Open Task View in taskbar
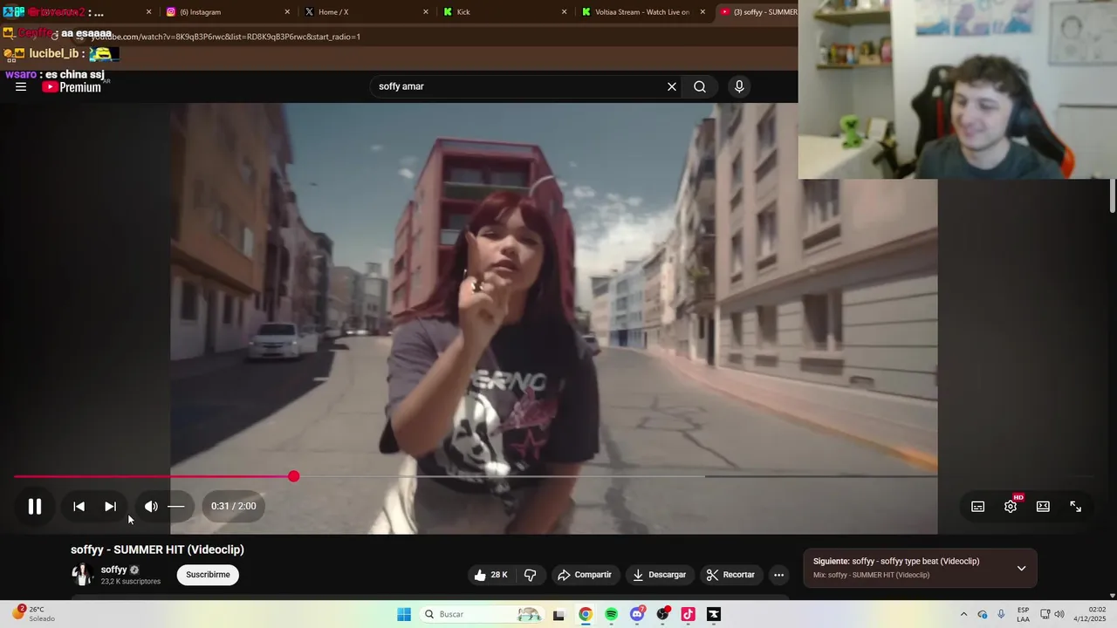 click(558, 614)
